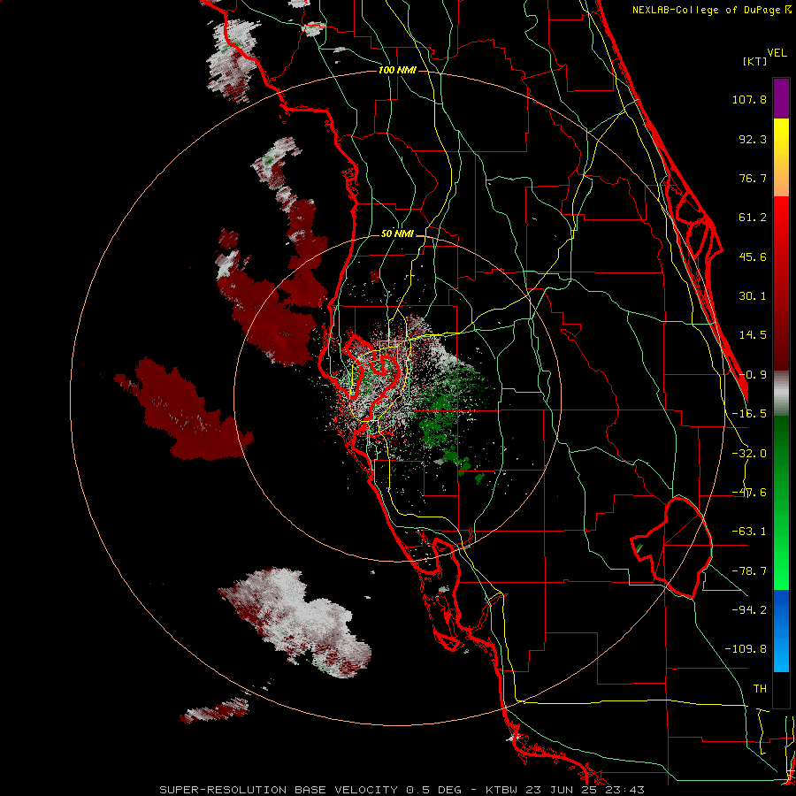
Task: Click the [KT] units label
Action: (754, 61)
